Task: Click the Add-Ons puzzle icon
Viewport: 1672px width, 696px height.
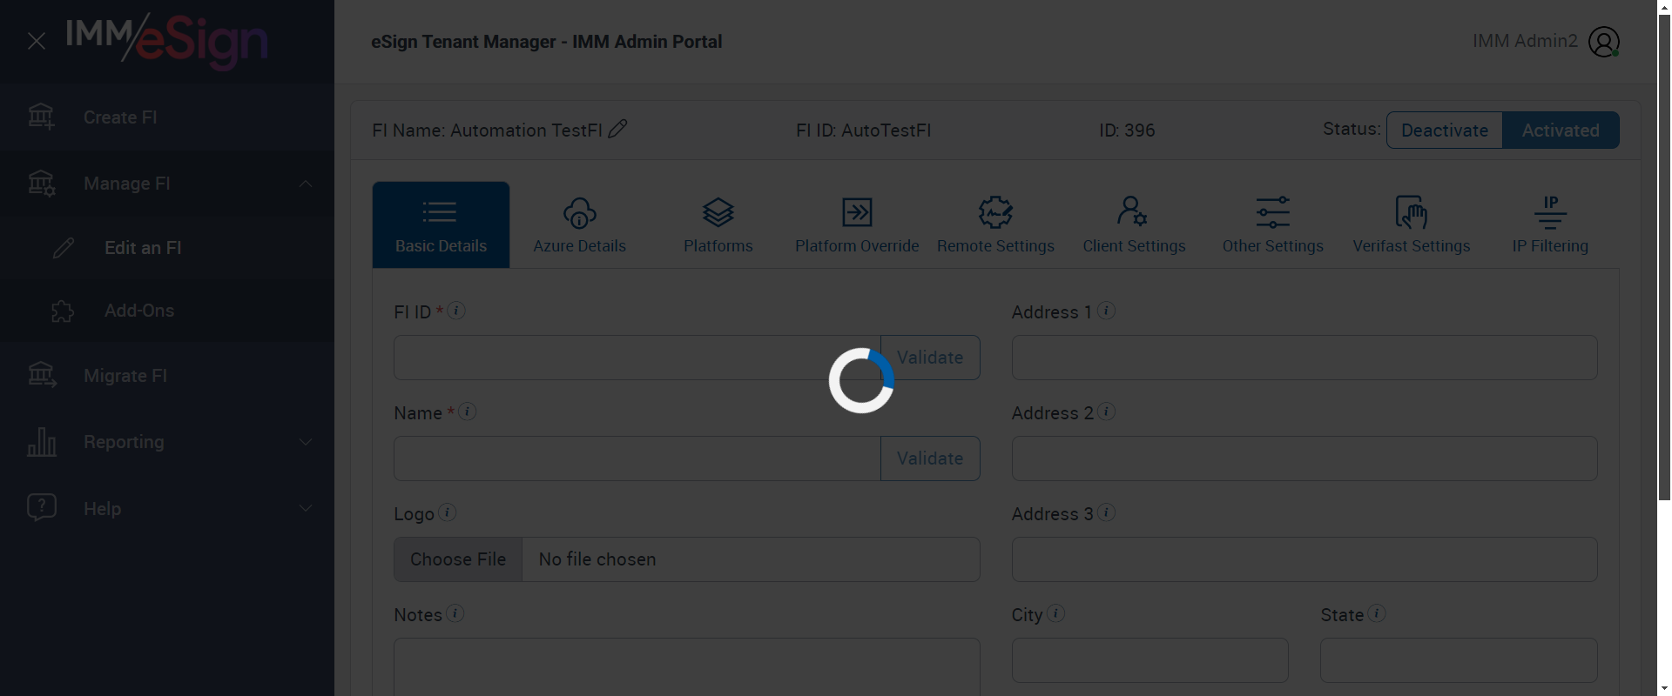Action: (x=63, y=311)
